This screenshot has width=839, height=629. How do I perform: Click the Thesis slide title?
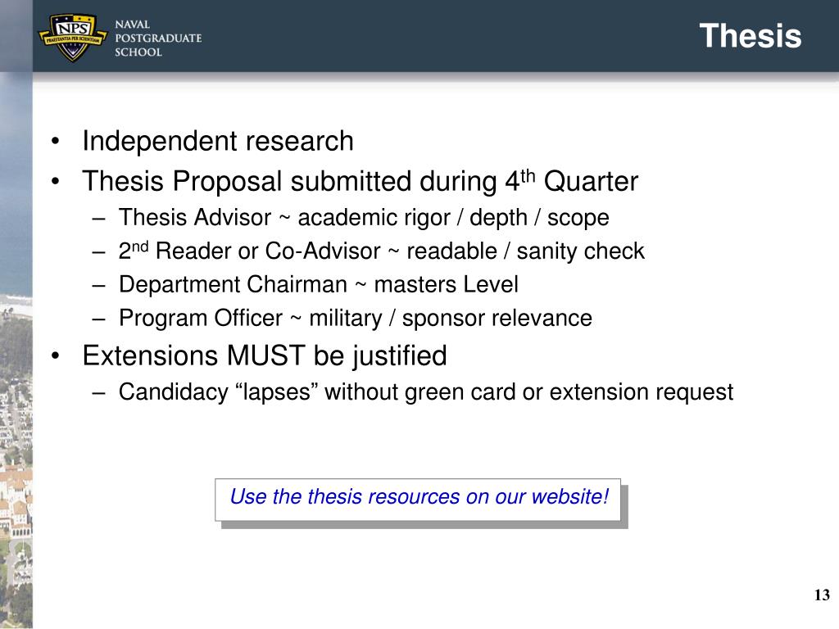[751, 36]
